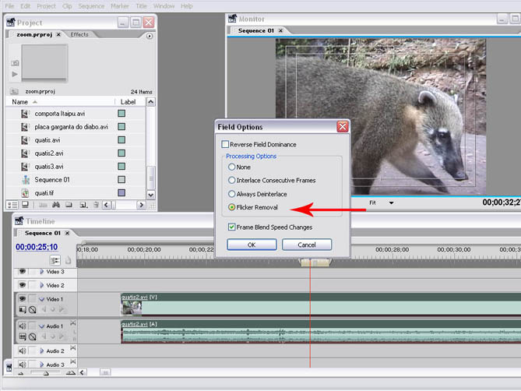The height and width of the screenshot is (391, 521).
Task: Create a new bin with the folder icon
Action: pos(69,205)
